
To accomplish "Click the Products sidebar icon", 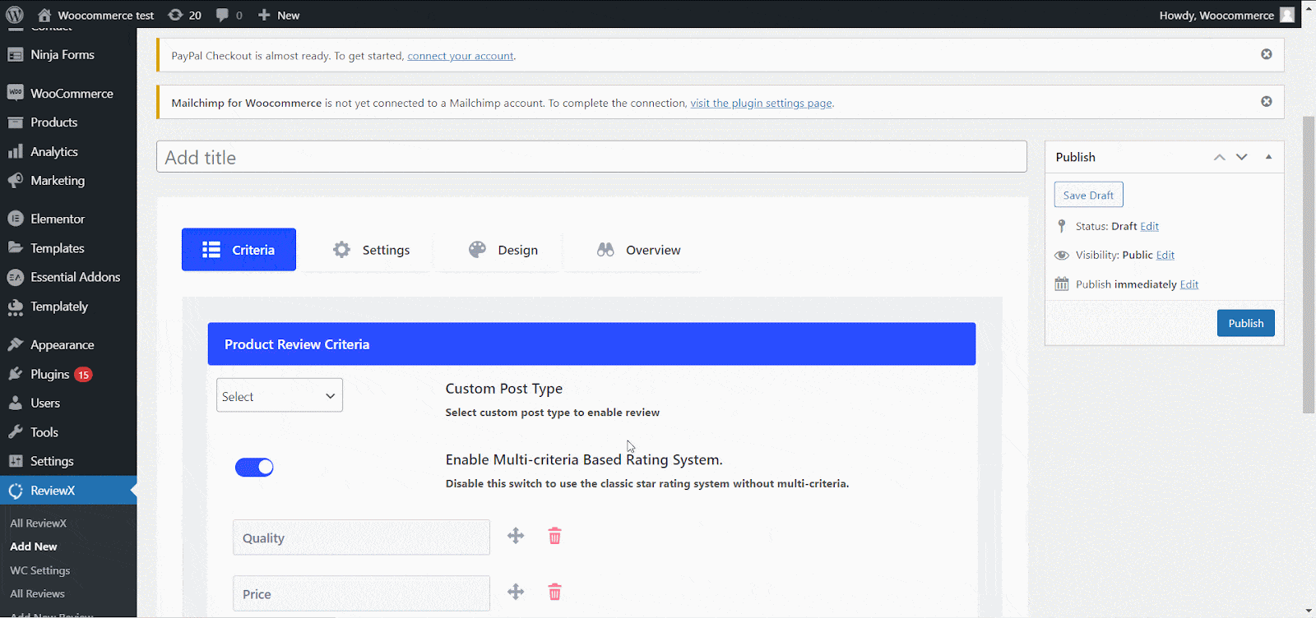I will [x=15, y=122].
